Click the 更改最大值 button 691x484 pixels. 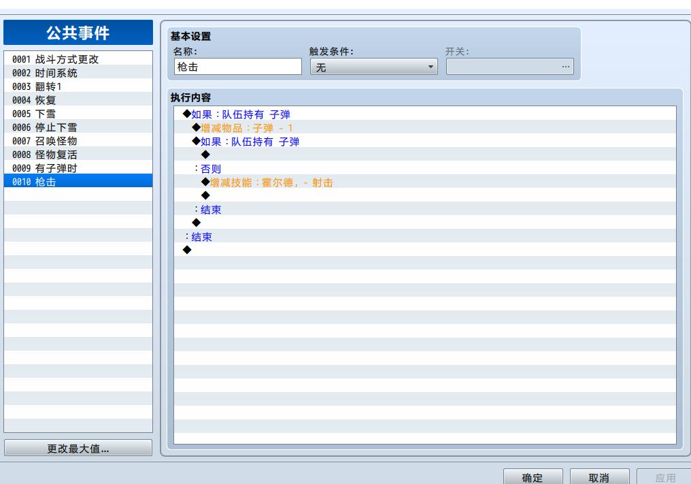[78, 448]
